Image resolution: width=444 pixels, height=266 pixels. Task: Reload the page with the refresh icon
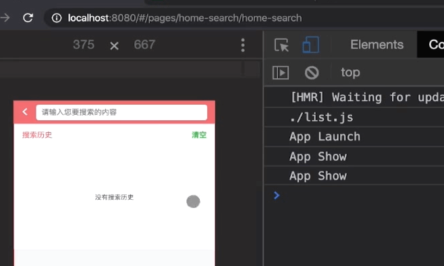(x=28, y=18)
